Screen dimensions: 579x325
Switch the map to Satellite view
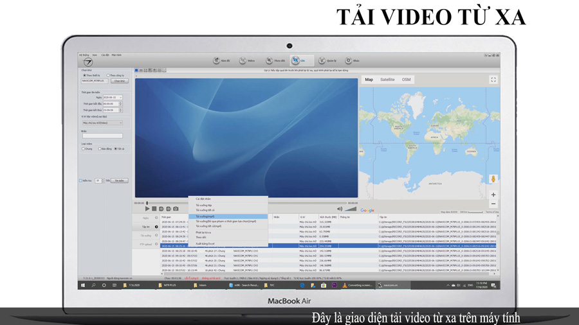pyautogui.click(x=387, y=80)
